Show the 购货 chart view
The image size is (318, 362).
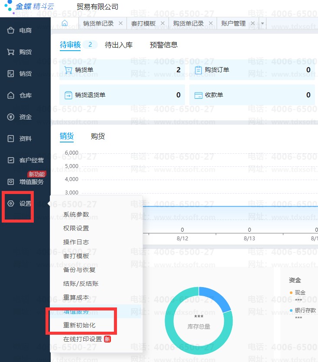tap(97, 136)
